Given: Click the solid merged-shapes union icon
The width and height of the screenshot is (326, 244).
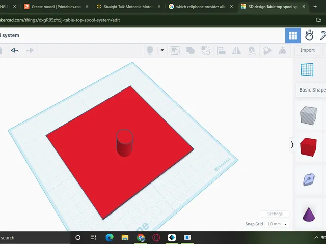Looking at the screenshot, I should coord(190,50).
